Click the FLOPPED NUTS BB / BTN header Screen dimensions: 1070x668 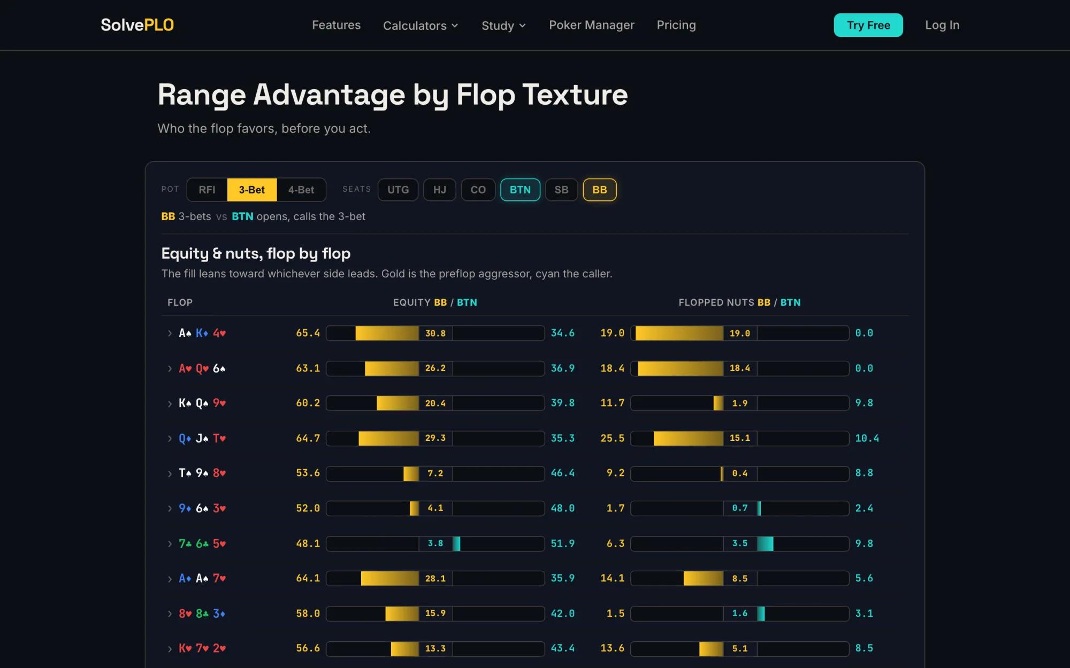tap(739, 302)
